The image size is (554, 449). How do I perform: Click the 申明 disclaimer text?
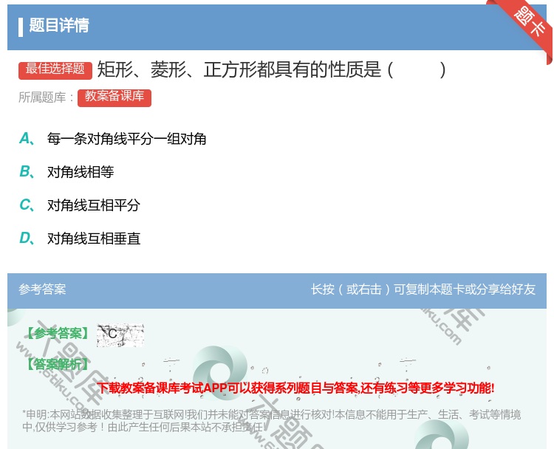271,421
